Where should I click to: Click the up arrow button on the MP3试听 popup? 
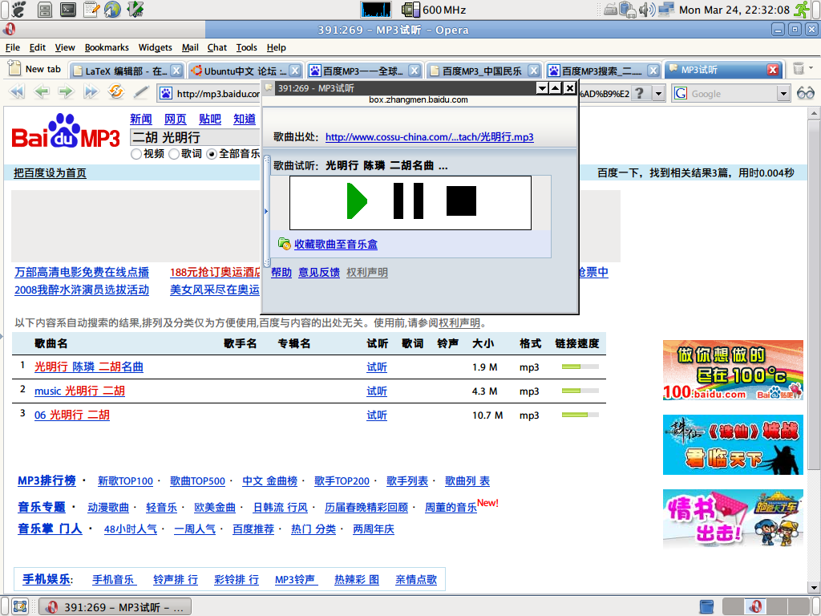tap(556, 88)
